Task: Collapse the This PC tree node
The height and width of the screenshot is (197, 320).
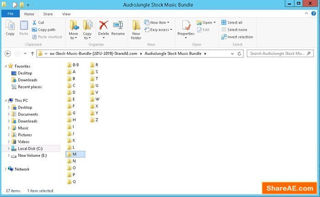Action: [5, 101]
